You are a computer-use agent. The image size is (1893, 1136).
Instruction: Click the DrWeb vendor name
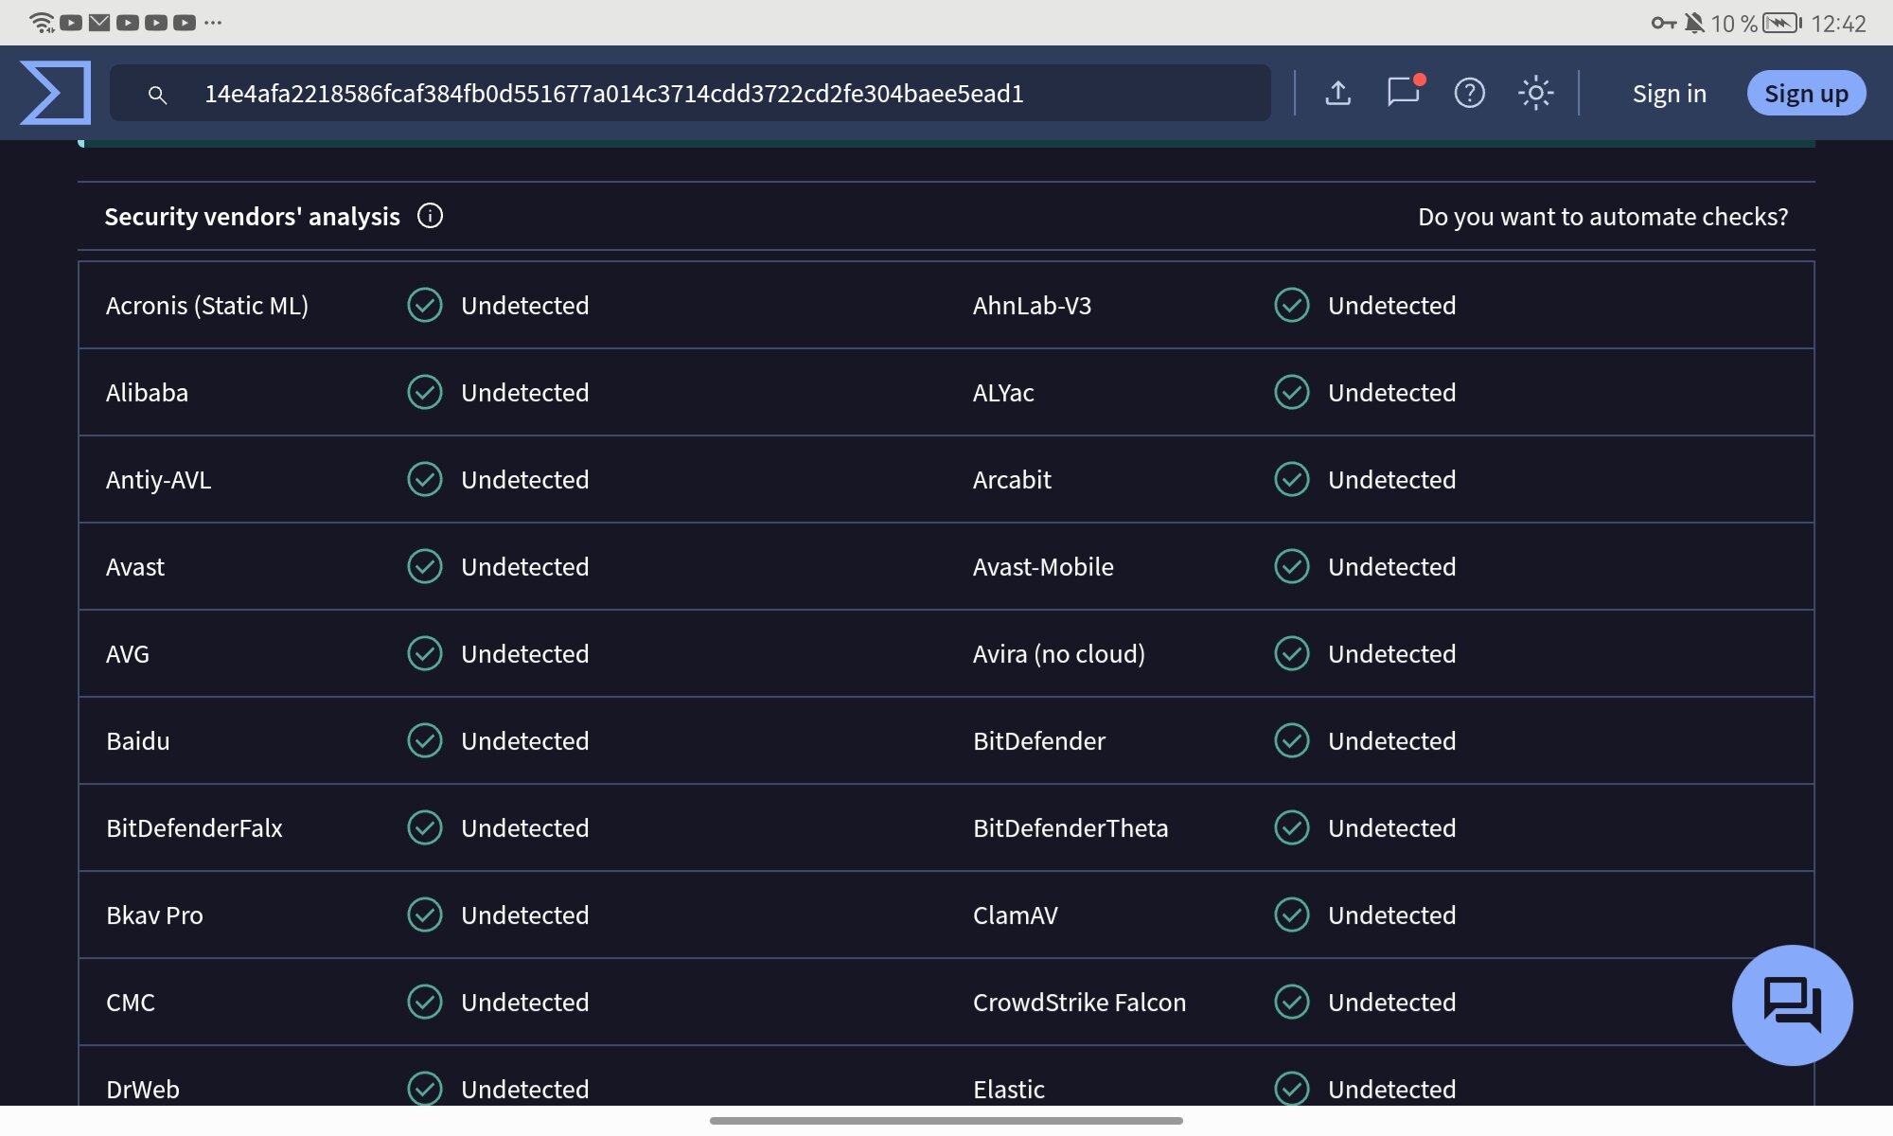[143, 1090]
